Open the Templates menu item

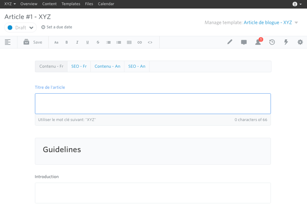click(71, 4)
